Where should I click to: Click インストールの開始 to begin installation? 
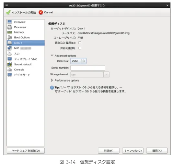coord(21,12)
